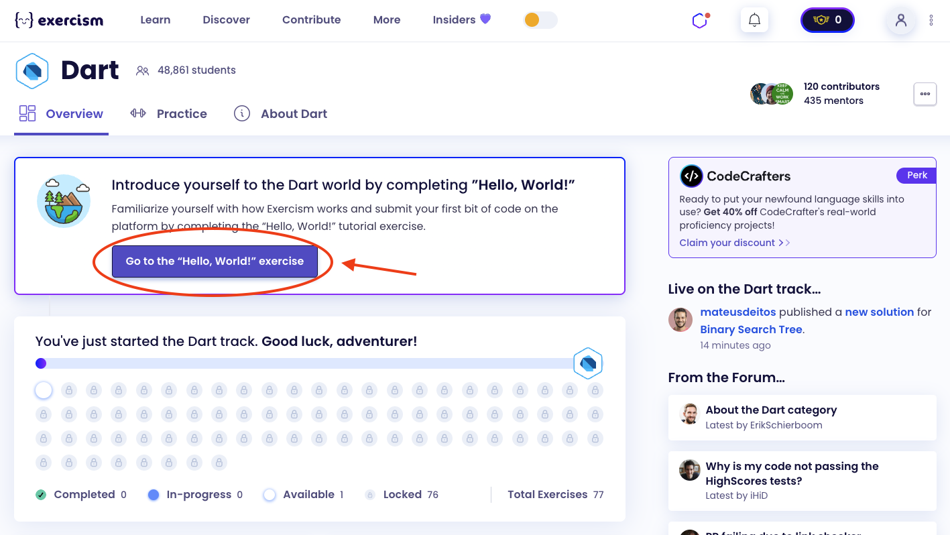Open the track options three-dot menu
The height and width of the screenshot is (535, 950).
[925, 94]
